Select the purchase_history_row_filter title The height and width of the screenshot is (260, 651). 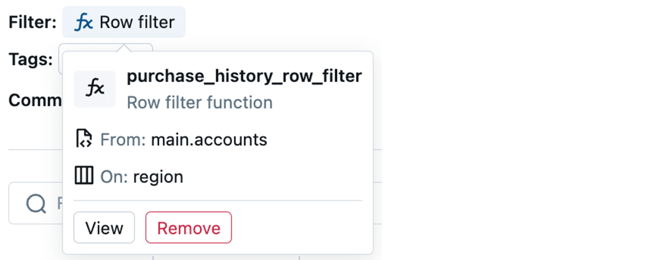click(x=244, y=77)
